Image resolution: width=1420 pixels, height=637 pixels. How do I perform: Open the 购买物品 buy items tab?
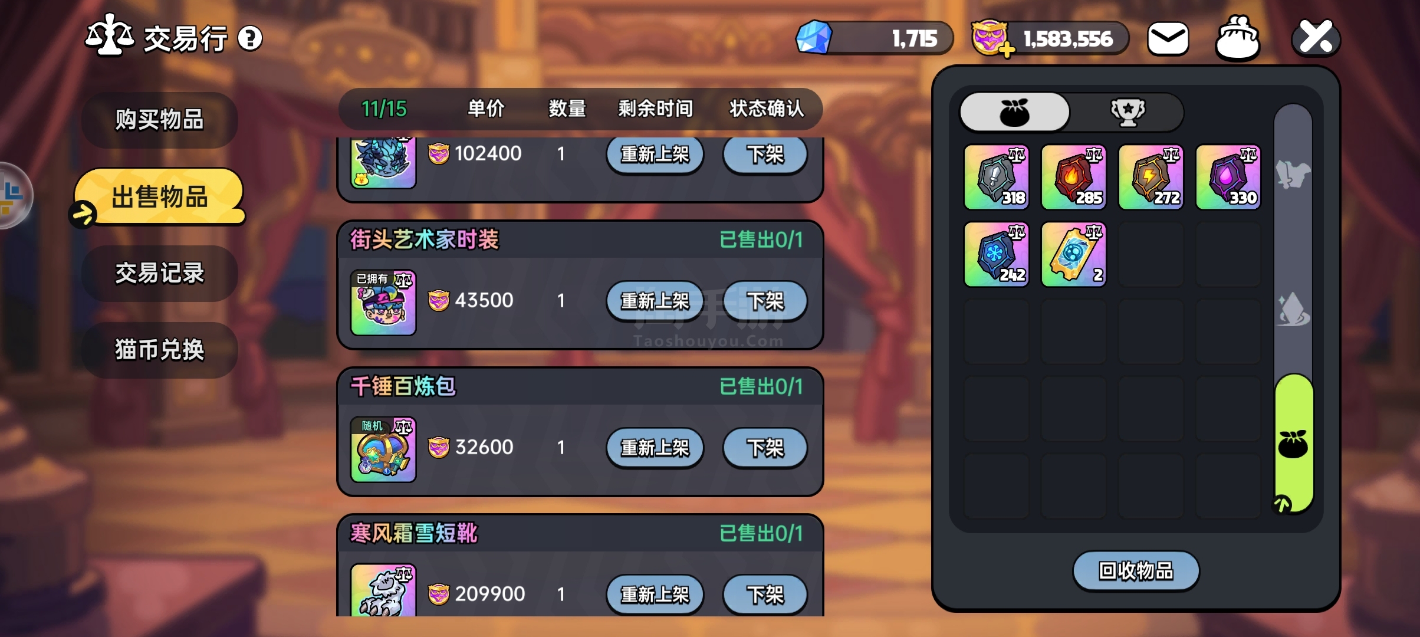pos(159,120)
